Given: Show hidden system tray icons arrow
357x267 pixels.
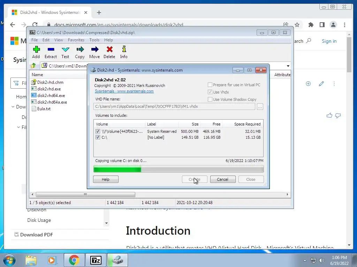Looking at the screenshot, I should pyautogui.click(x=305, y=260).
